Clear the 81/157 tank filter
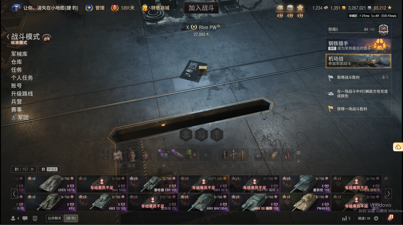Viewport: 403px width, 226px height. (x=32, y=169)
